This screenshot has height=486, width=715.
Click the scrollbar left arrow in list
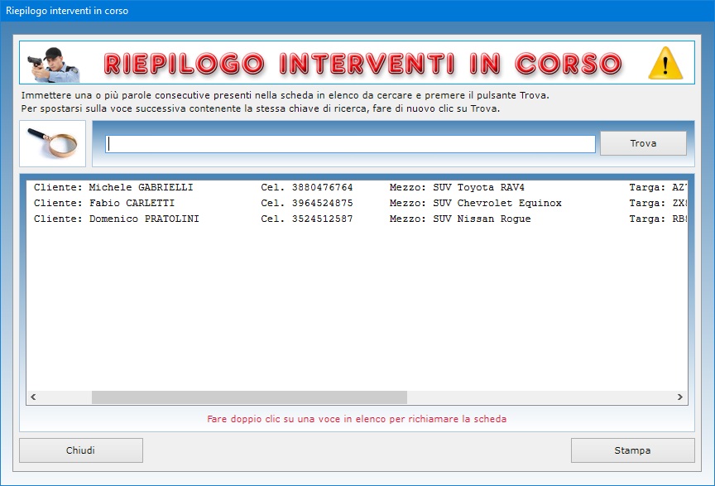(33, 397)
